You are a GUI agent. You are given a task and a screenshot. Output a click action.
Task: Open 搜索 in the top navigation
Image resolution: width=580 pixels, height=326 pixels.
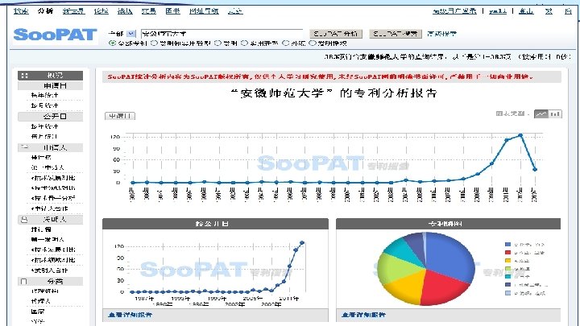[21, 11]
